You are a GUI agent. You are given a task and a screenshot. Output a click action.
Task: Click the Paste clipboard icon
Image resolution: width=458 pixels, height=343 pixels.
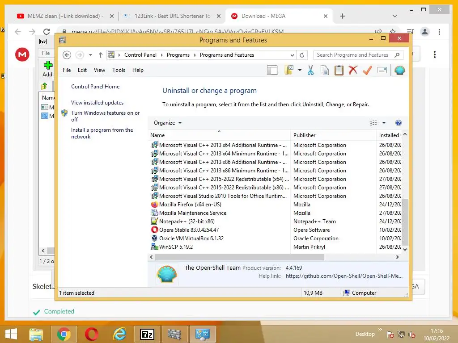coord(339,70)
